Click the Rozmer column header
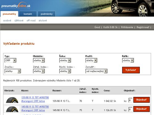Screen dimensions: 154x115 57,90
